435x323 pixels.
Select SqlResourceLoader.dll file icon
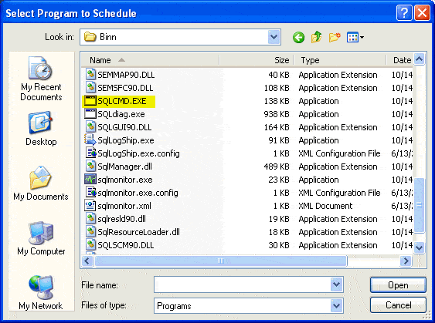point(90,232)
